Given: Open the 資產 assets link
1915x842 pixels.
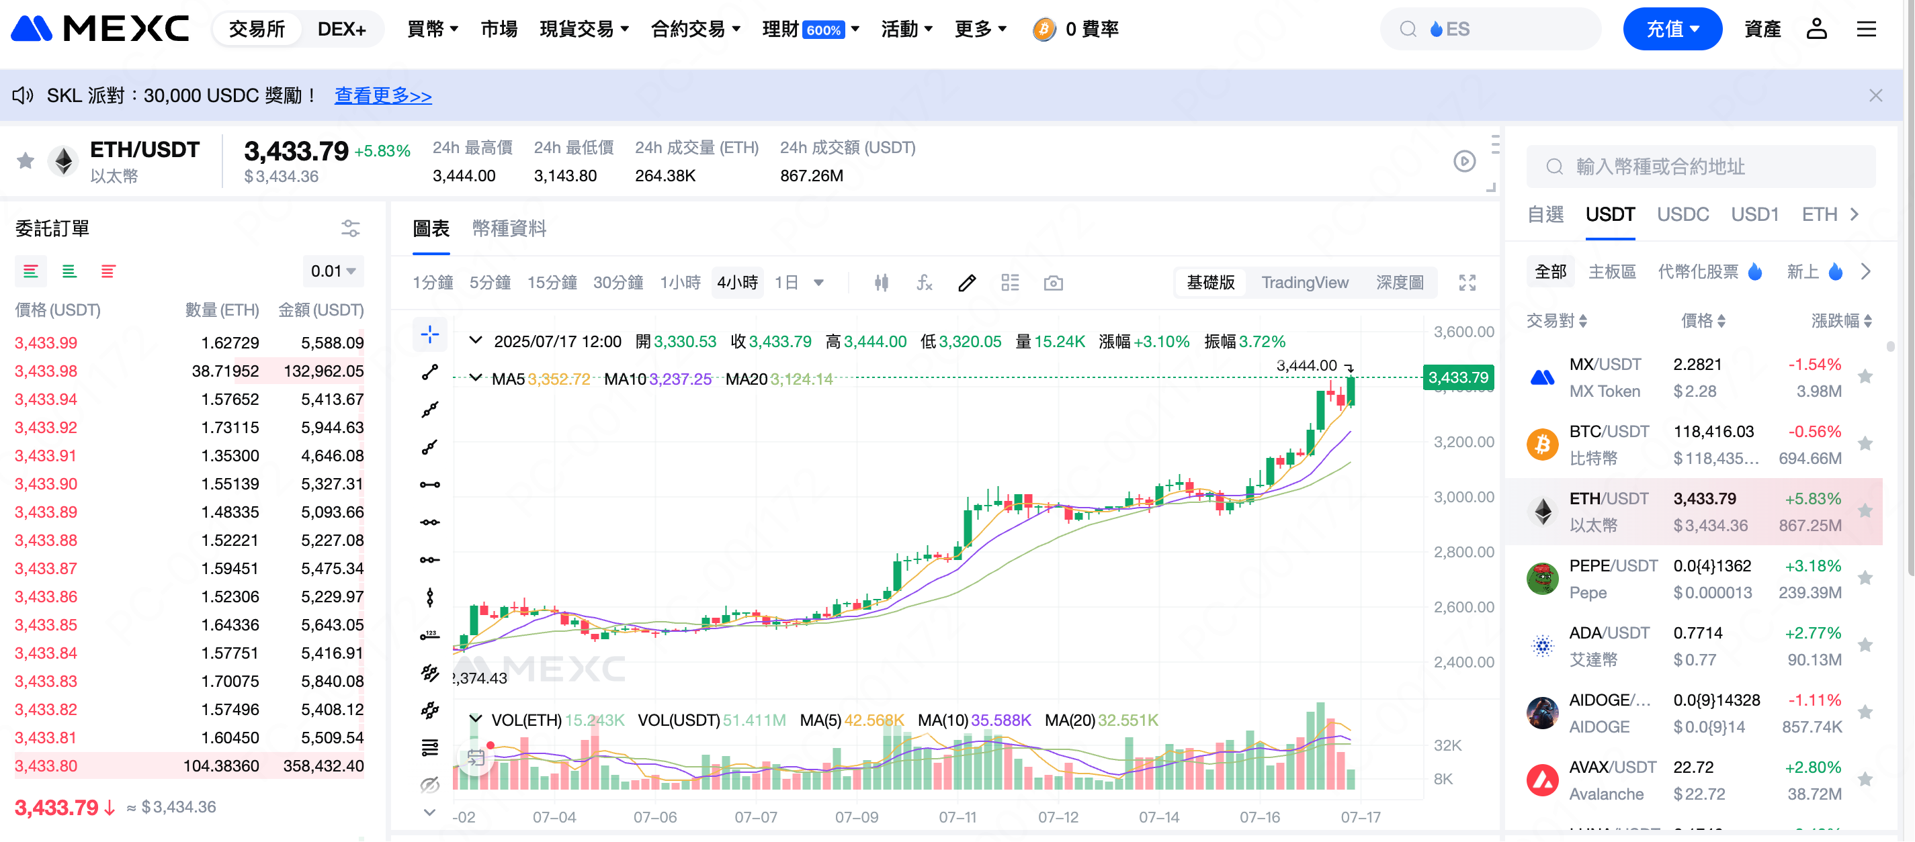Looking at the screenshot, I should tap(1762, 29).
